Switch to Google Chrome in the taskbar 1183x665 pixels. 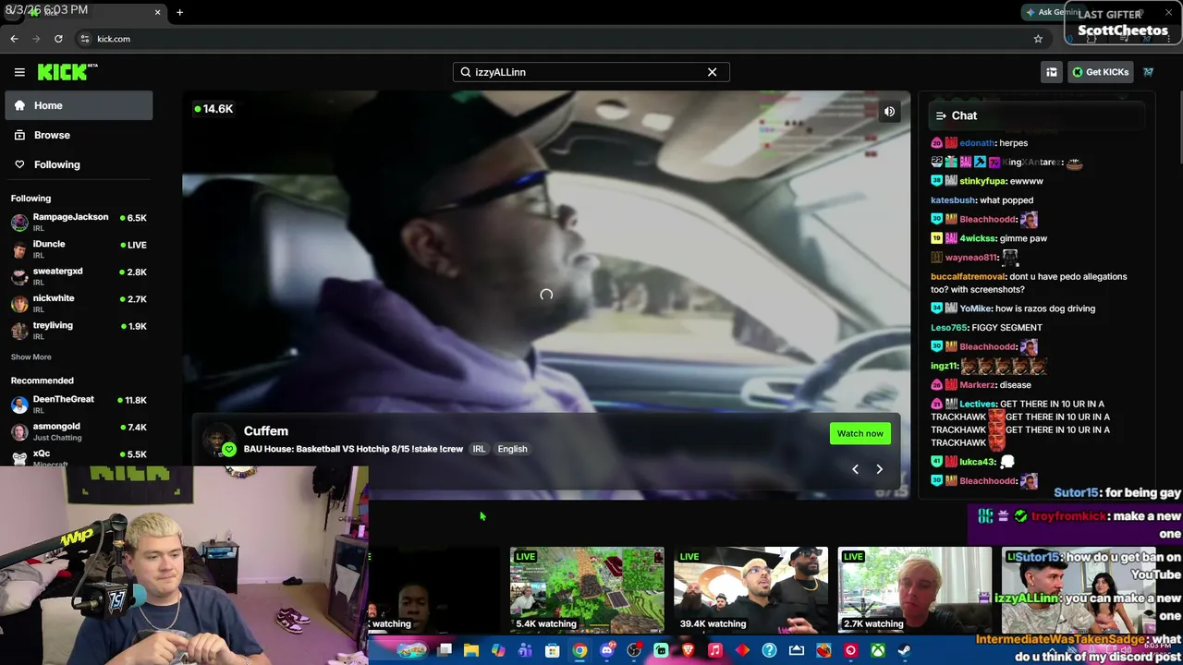click(x=579, y=650)
